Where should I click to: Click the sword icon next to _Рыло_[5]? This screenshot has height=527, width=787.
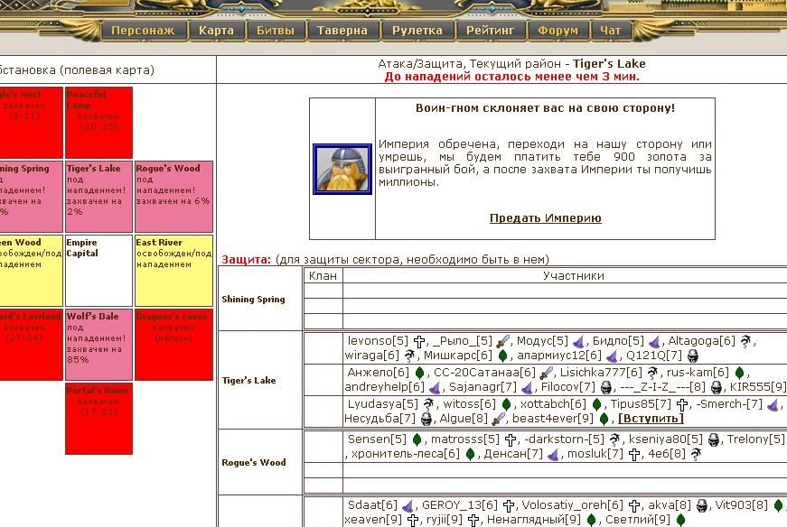(x=503, y=341)
